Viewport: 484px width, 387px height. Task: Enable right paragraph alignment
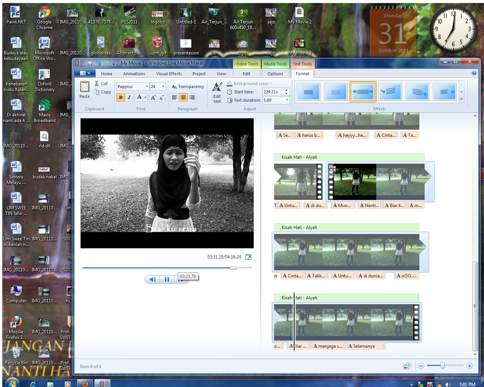tap(192, 97)
